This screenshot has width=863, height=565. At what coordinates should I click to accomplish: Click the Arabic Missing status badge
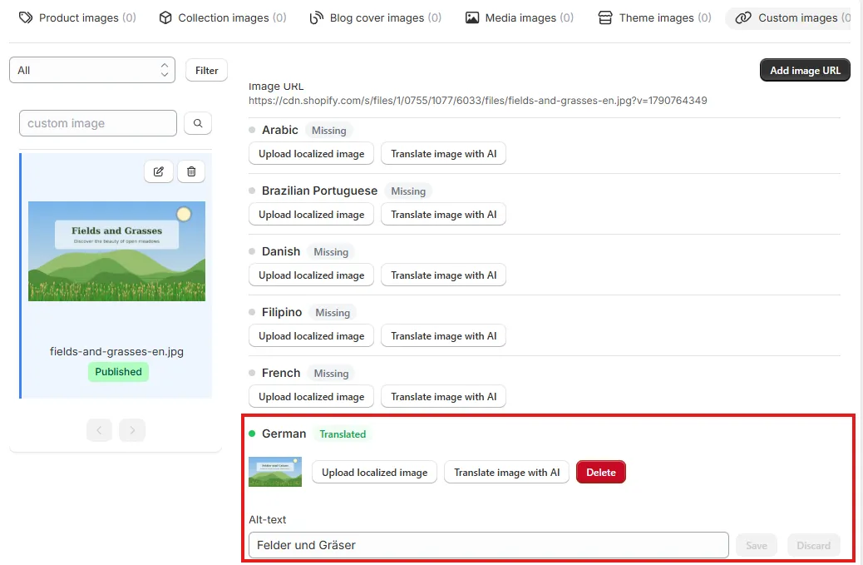pyautogui.click(x=329, y=131)
